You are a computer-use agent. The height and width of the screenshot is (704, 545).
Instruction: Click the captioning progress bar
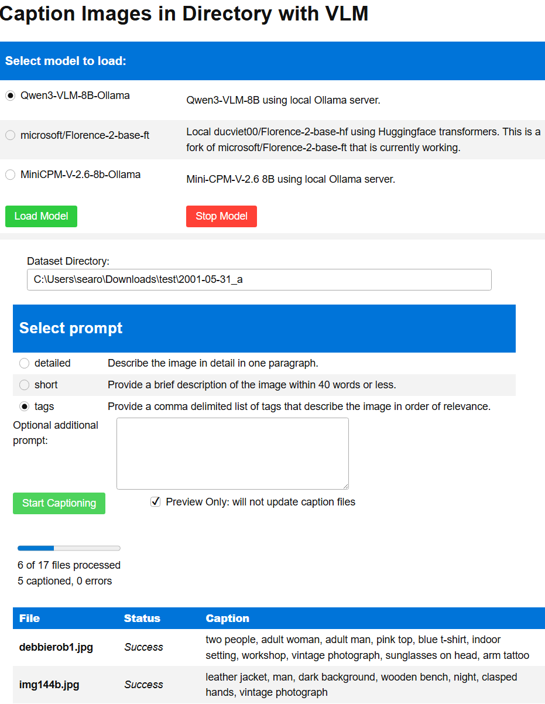click(x=69, y=548)
